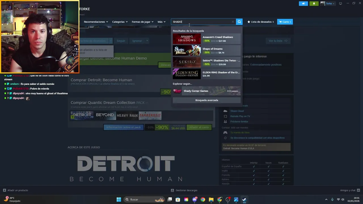The image size is (363, 204).
Task: Click Información sobre el pack
Action: [123, 127]
